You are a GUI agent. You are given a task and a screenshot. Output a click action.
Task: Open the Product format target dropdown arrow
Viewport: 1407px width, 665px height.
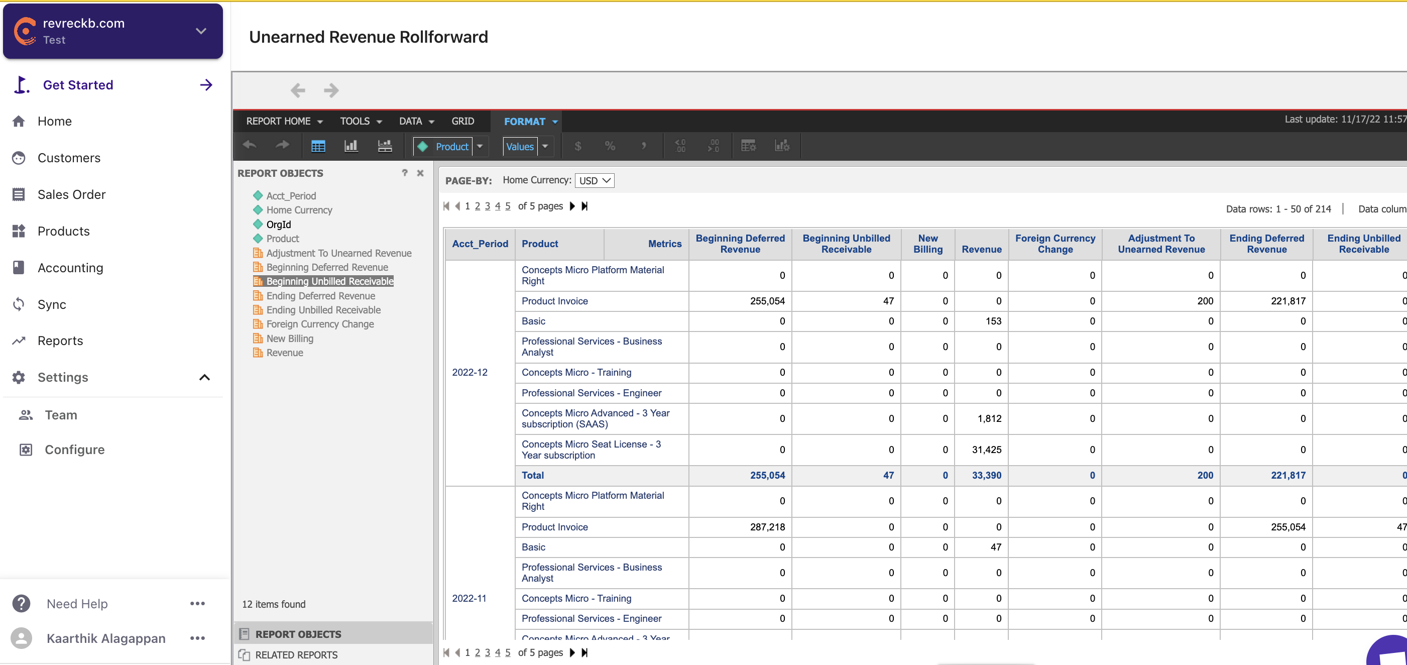tap(480, 146)
